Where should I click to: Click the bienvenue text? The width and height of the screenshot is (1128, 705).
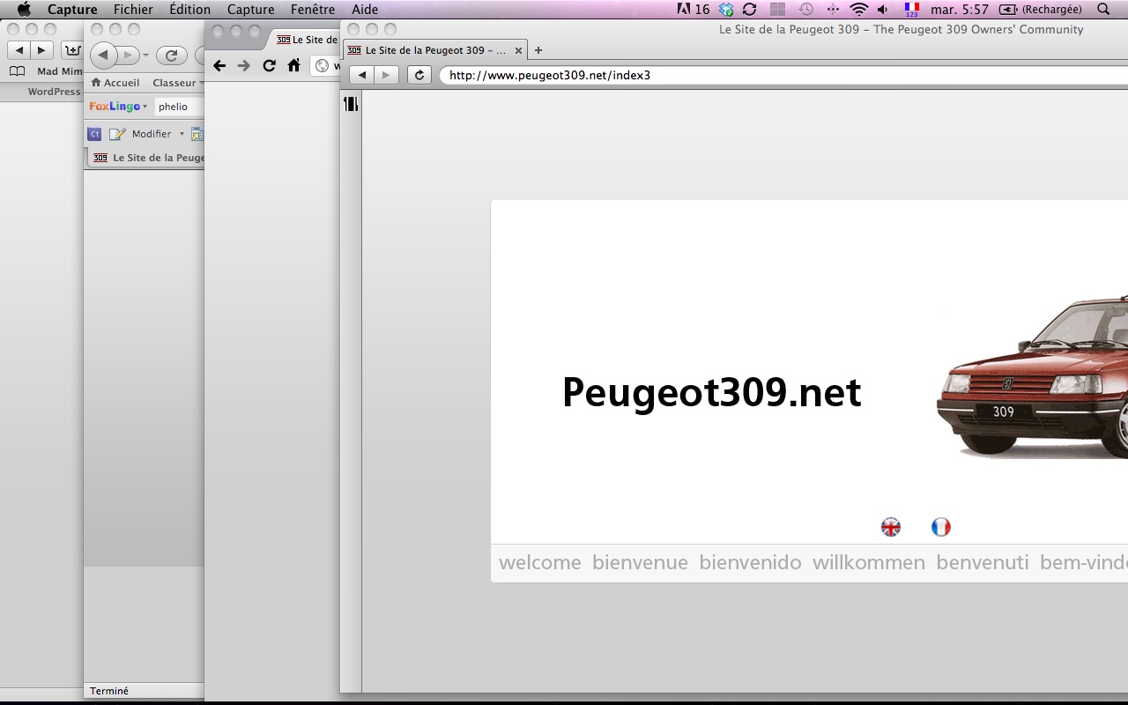point(640,562)
